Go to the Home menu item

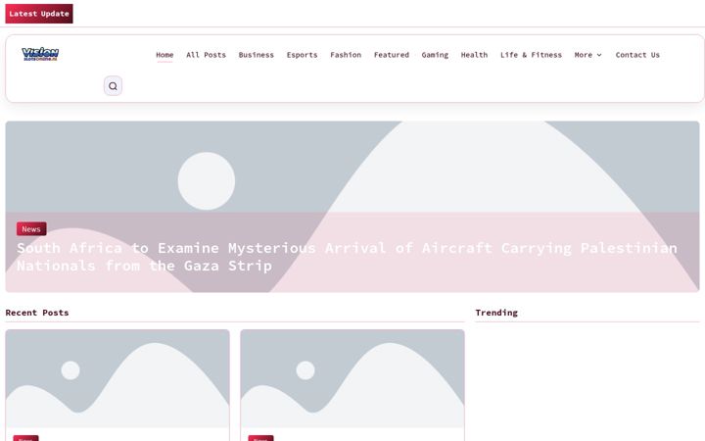pos(164,55)
